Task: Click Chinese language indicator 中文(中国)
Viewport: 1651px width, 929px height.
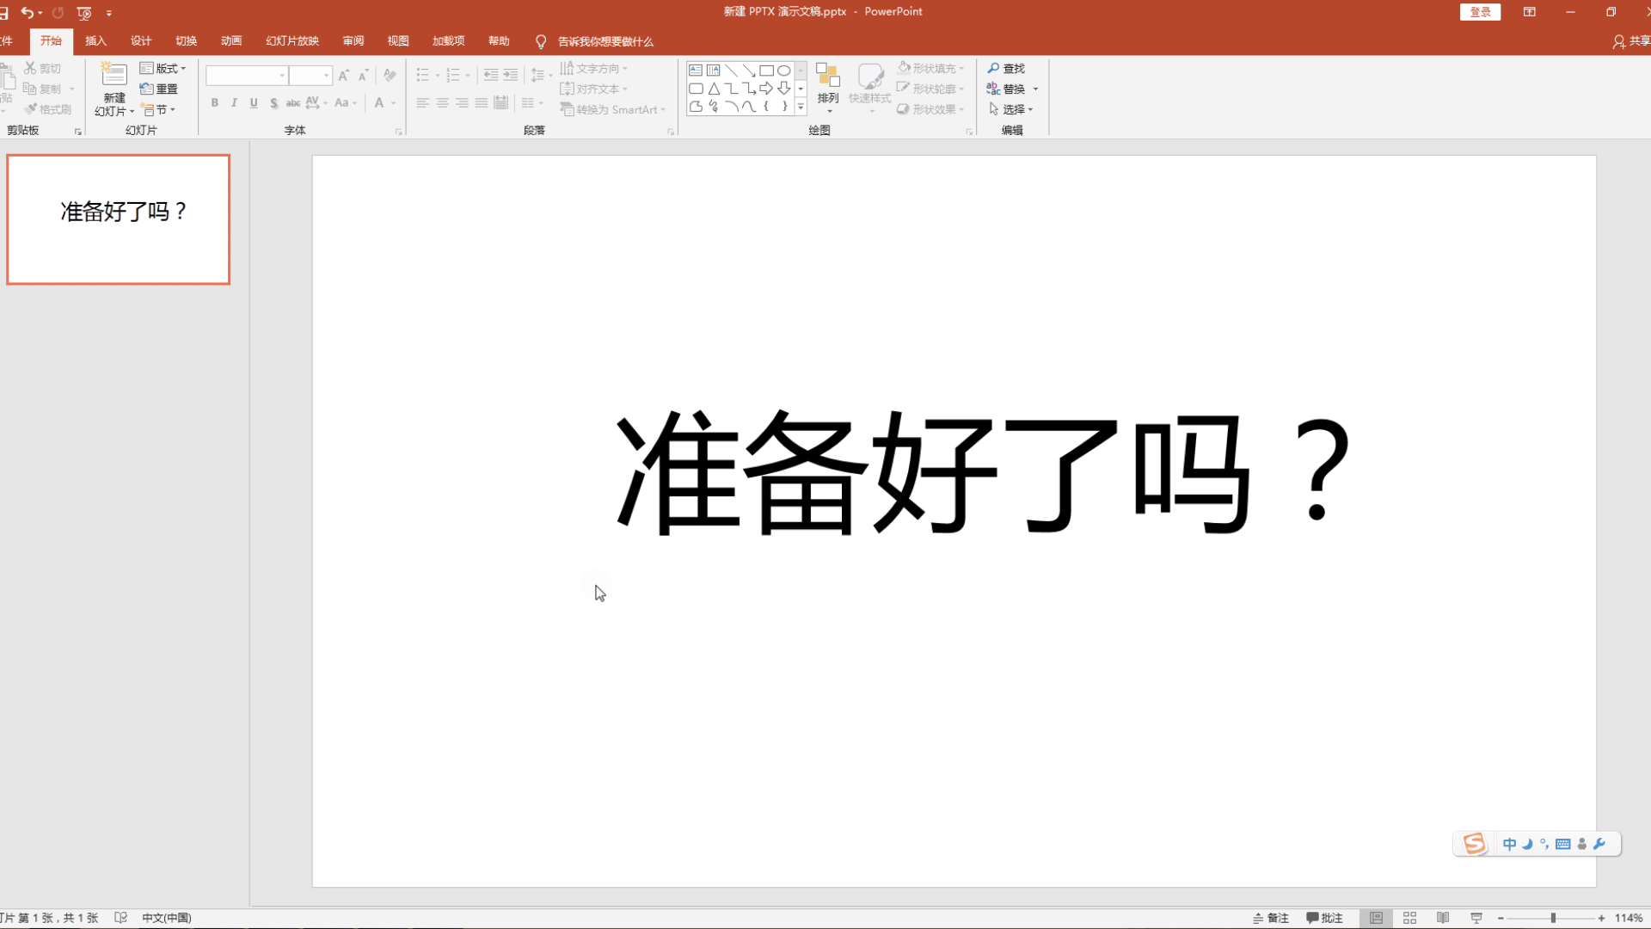Action: coord(167,916)
